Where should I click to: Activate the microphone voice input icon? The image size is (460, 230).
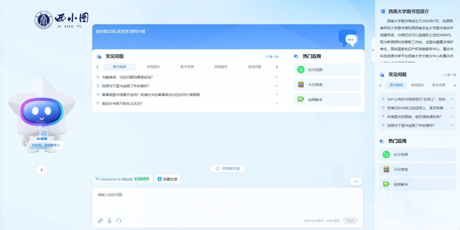pos(109,220)
